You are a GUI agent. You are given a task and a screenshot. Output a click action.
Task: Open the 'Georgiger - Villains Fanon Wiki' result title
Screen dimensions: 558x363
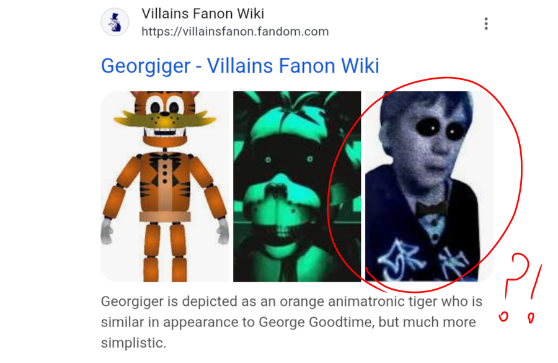240,66
